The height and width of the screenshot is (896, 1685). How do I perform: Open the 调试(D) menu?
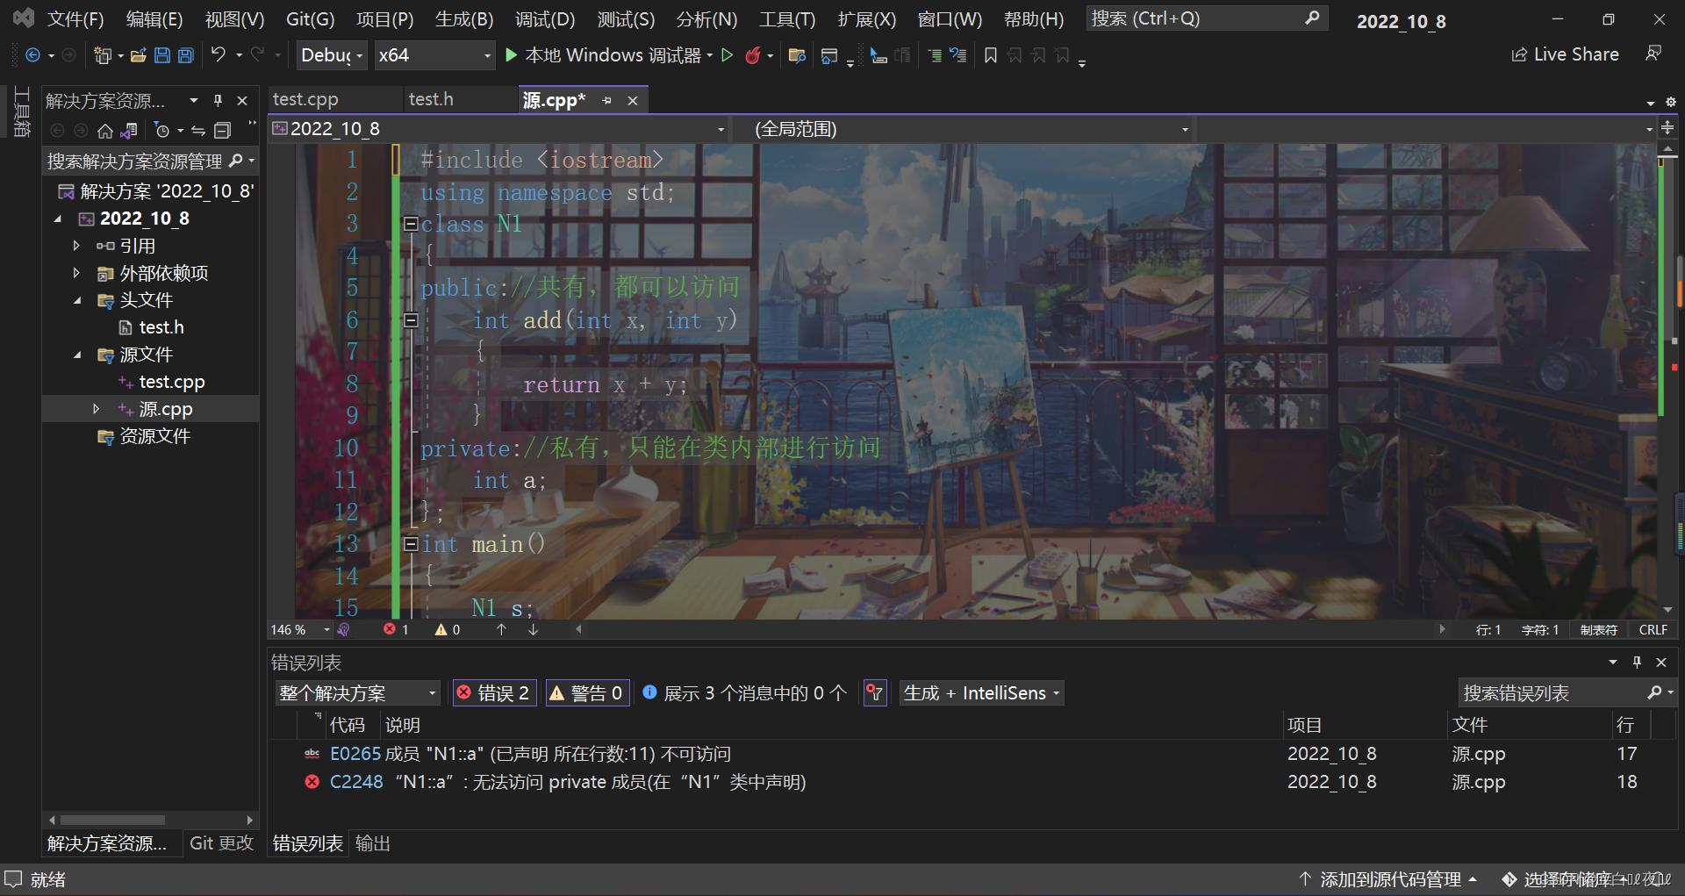[545, 19]
